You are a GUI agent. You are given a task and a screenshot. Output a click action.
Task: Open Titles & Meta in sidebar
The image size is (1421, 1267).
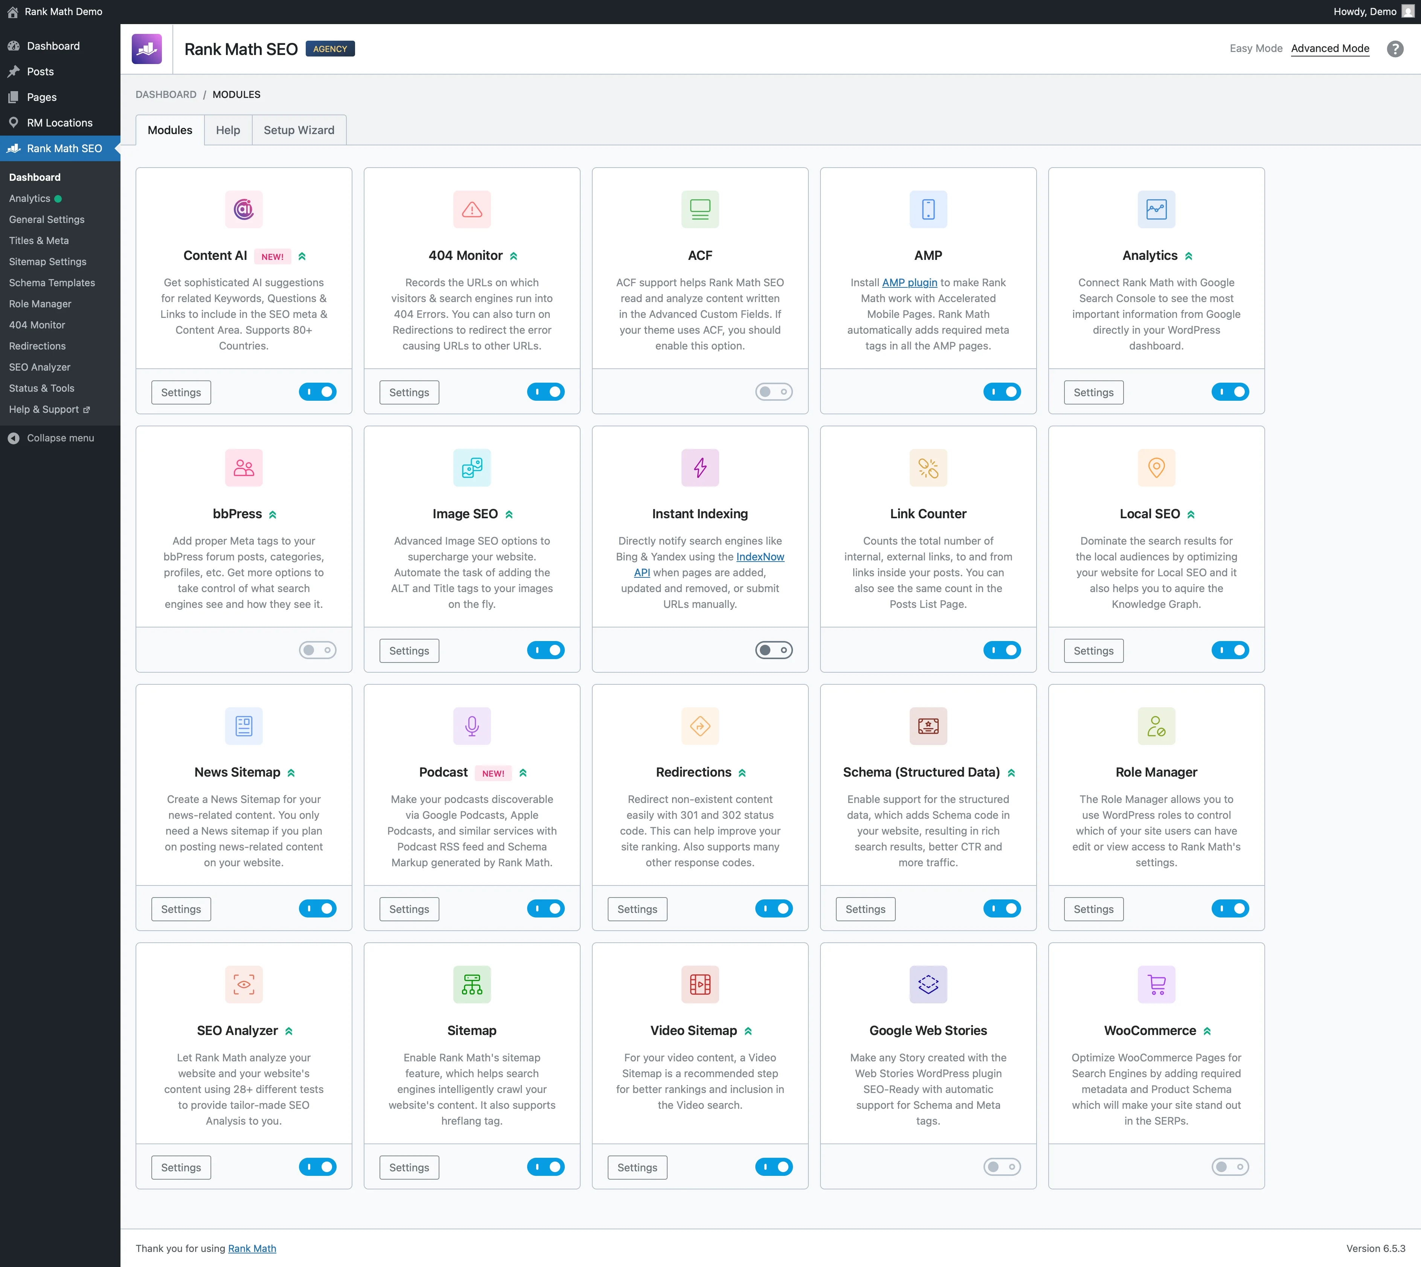pyautogui.click(x=39, y=240)
